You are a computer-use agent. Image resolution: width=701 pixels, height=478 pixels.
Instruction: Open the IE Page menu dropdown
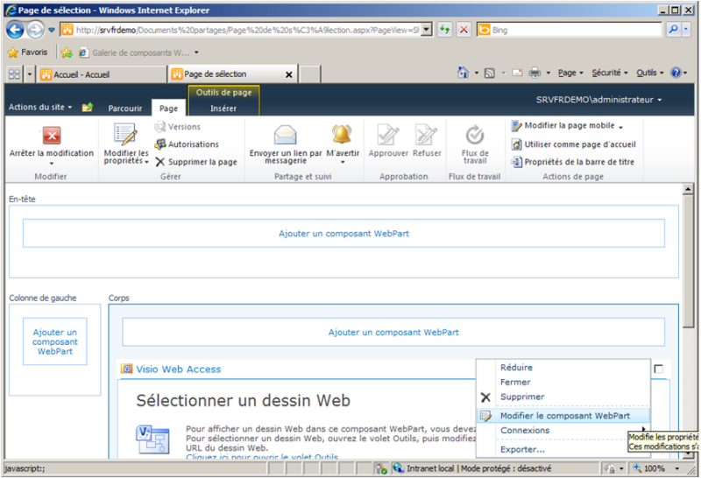pyautogui.click(x=570, y=73)
